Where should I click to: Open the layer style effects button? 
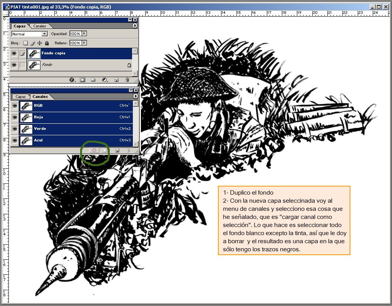point(72,80)
